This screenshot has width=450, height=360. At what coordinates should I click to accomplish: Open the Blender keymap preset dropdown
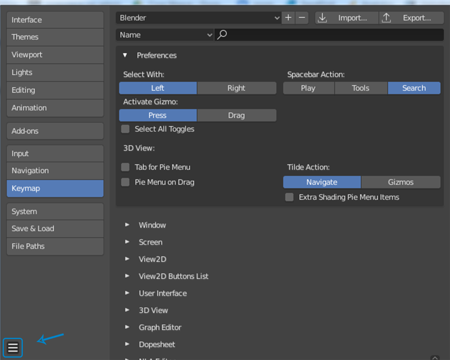tap(198, 18)
